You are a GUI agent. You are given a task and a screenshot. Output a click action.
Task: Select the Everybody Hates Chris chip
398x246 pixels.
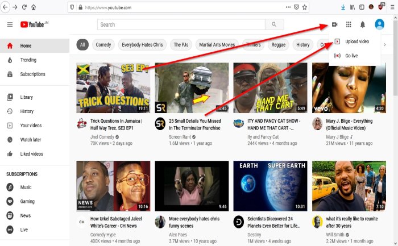142,45
